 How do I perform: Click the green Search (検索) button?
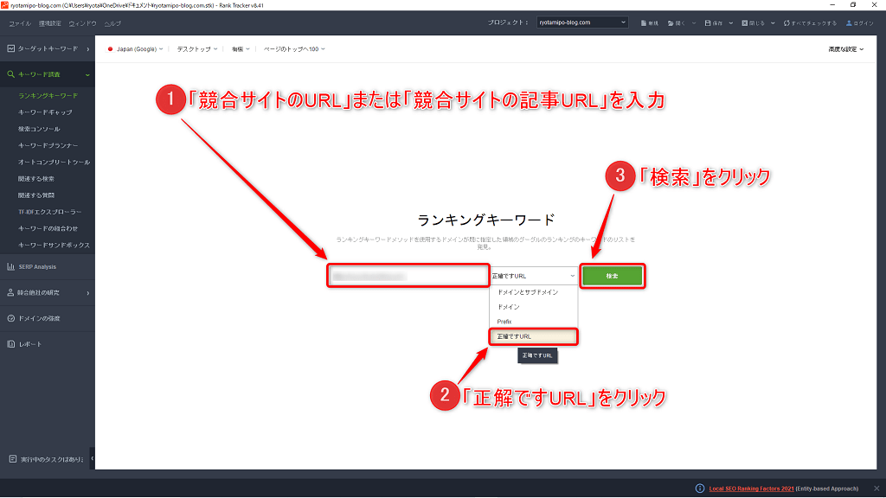tap(612, 276)
